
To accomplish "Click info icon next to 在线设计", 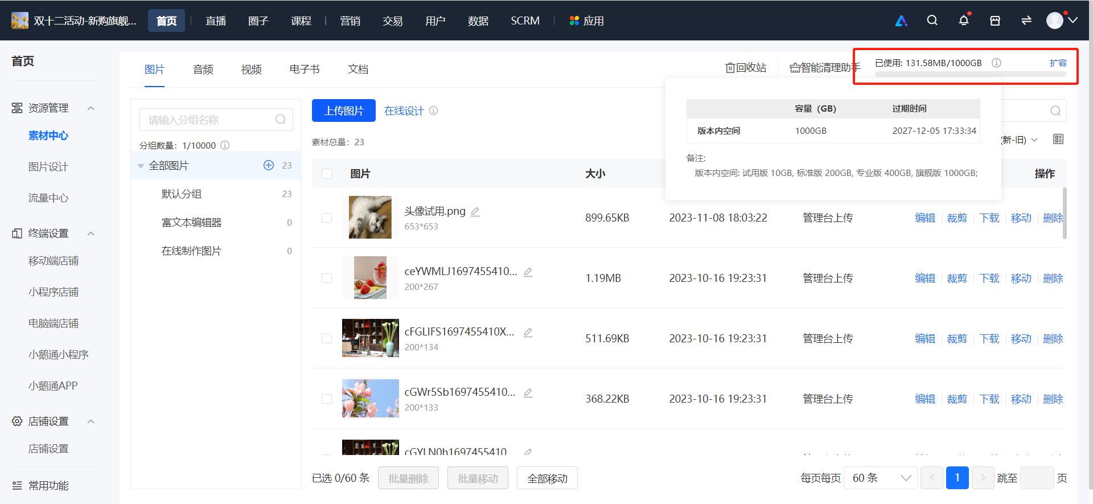I will pos(434,110).
